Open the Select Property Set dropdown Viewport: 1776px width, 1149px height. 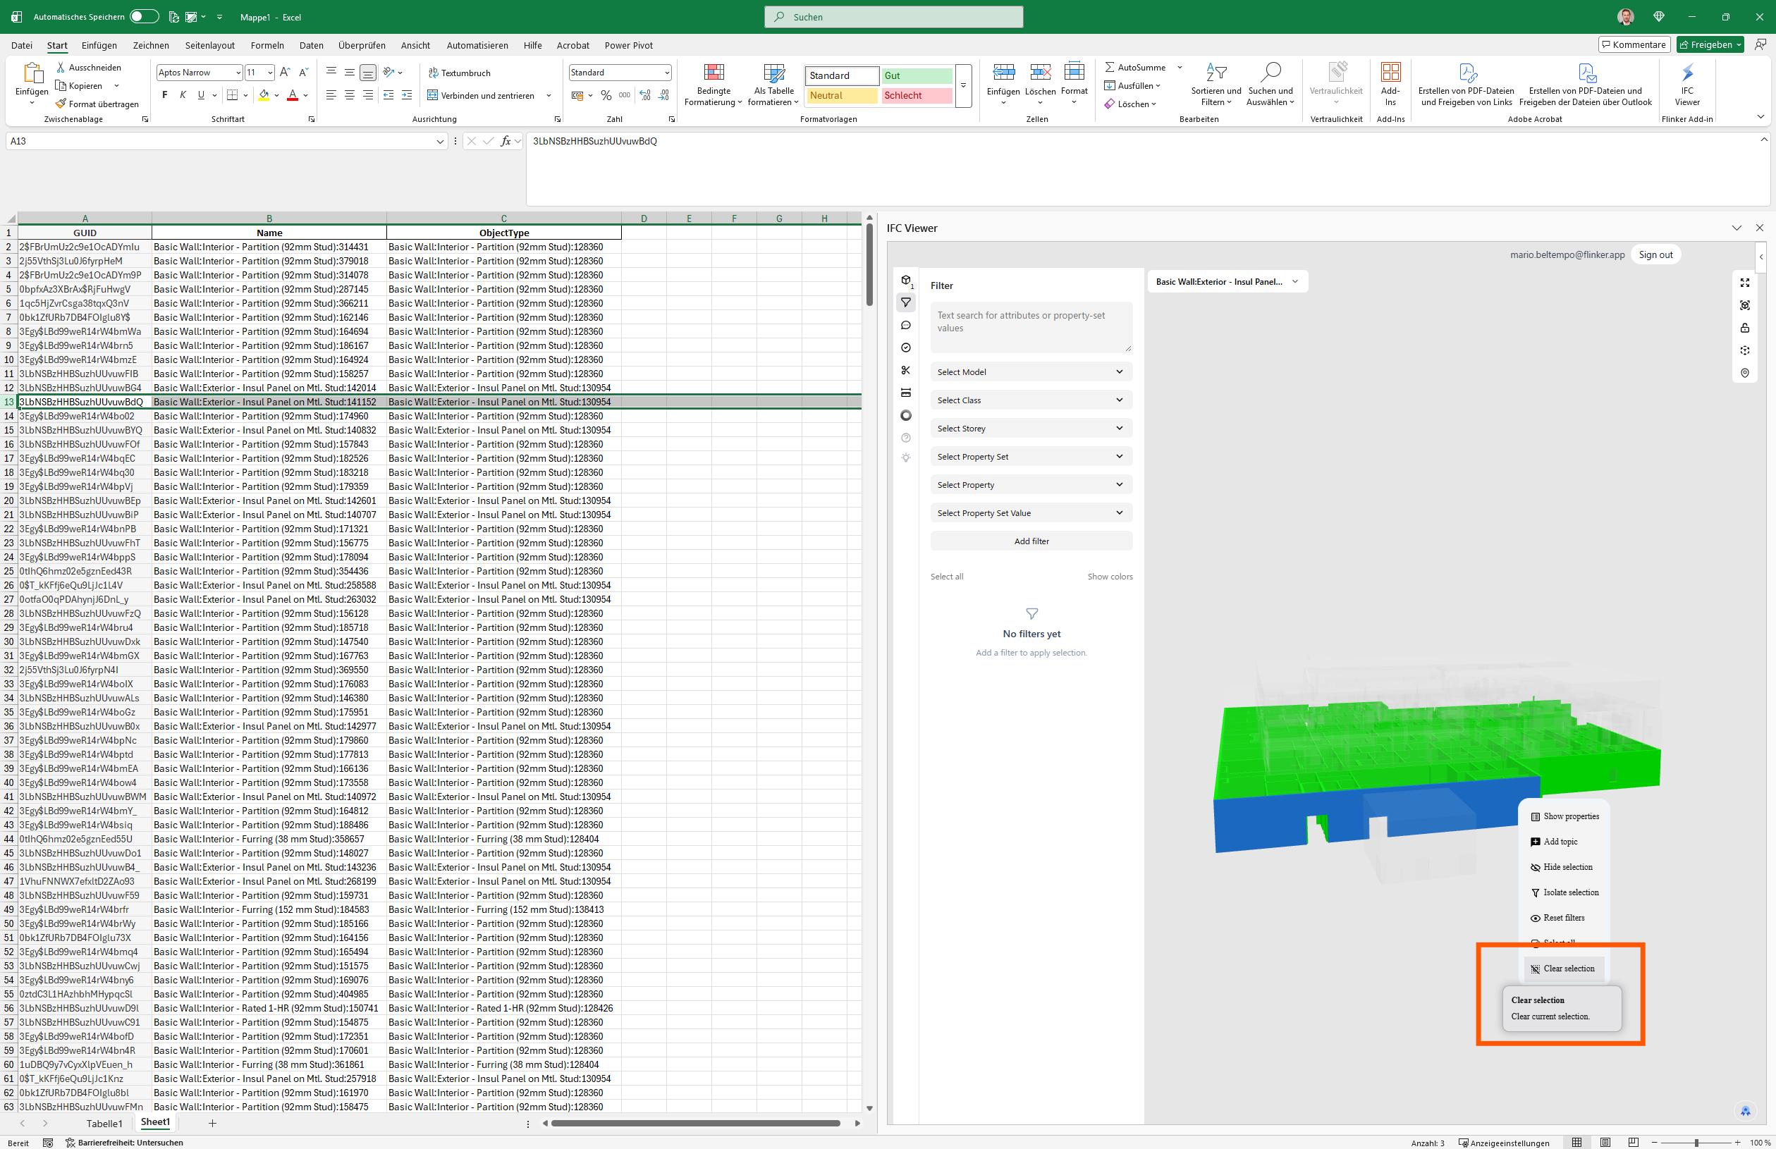pos(1031,457)
